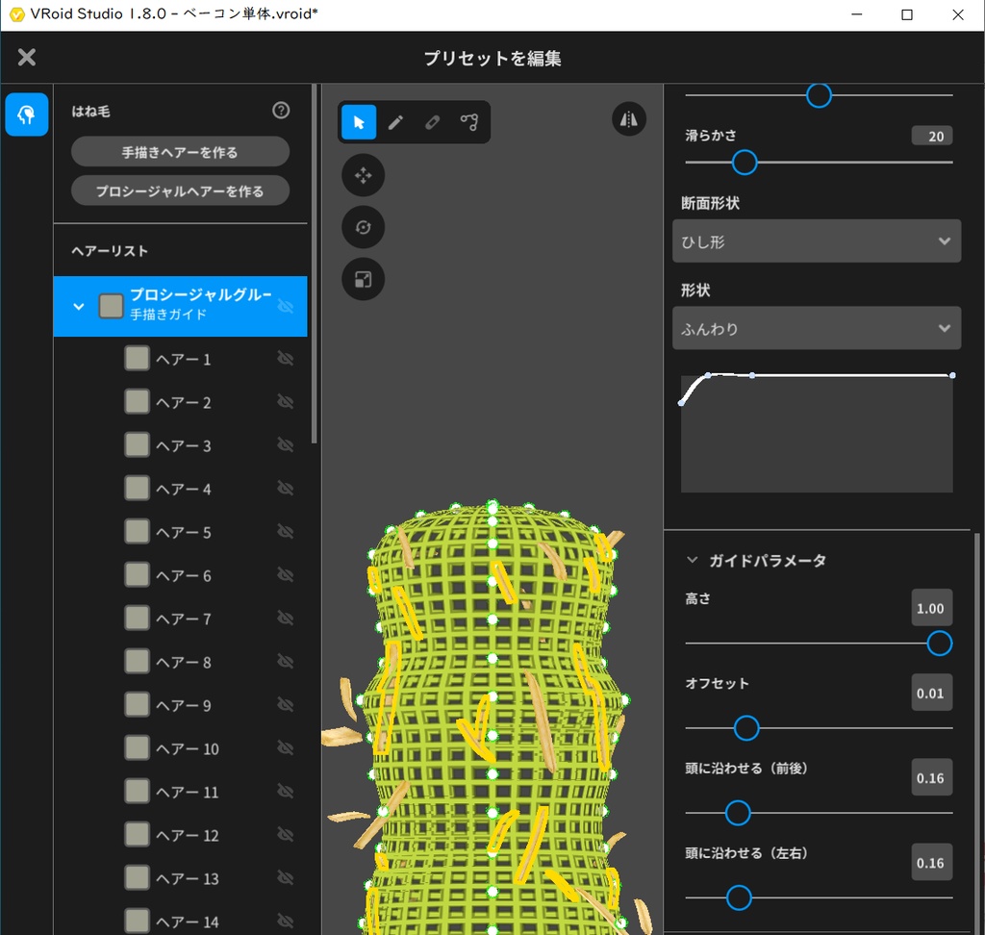Click the rotate view icon
This screenshot has width=985, height=935.
coord(363,227)
